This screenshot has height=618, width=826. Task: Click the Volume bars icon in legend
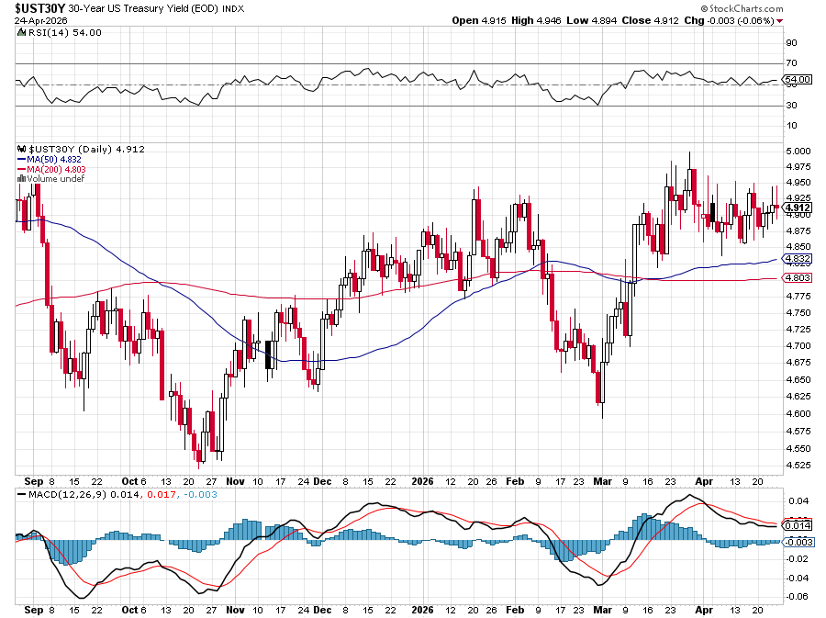[20, 178]
